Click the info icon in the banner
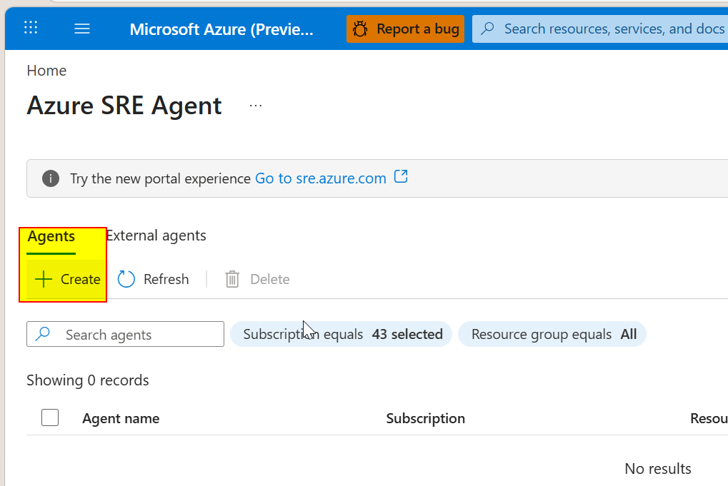Image resolution: width=728 pixels, height=486 pixels. pos(51,178)
